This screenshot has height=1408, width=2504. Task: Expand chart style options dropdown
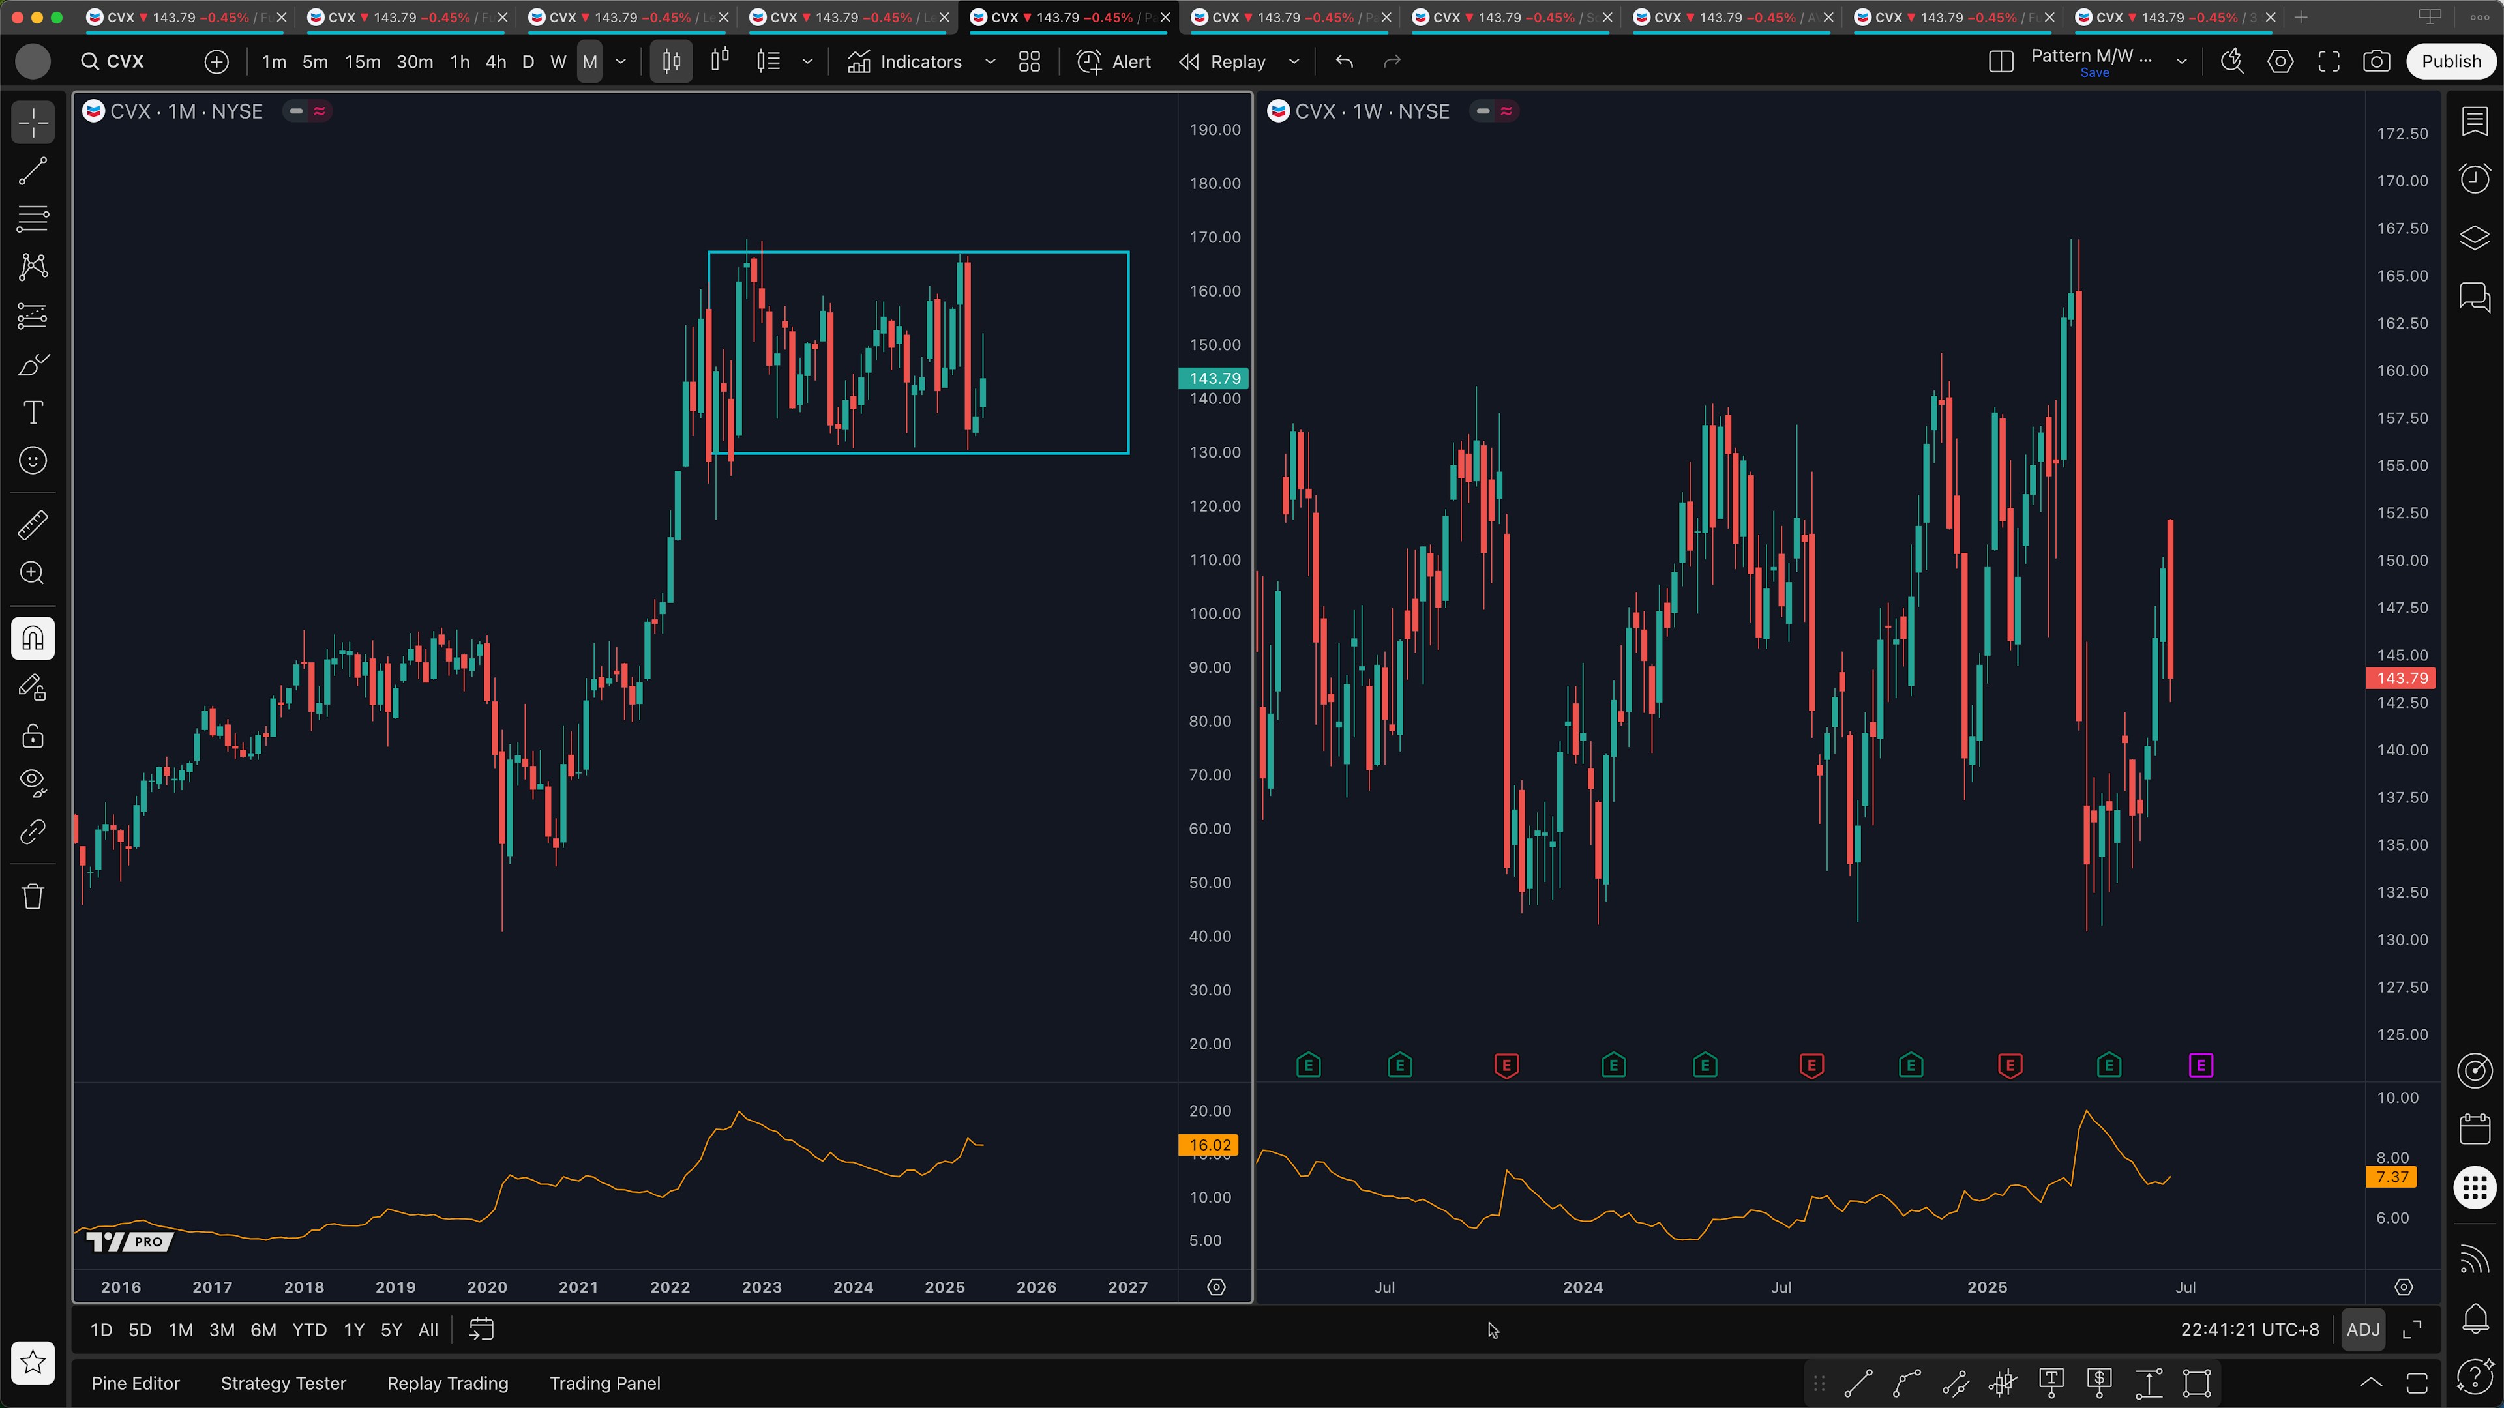point(807,61)
